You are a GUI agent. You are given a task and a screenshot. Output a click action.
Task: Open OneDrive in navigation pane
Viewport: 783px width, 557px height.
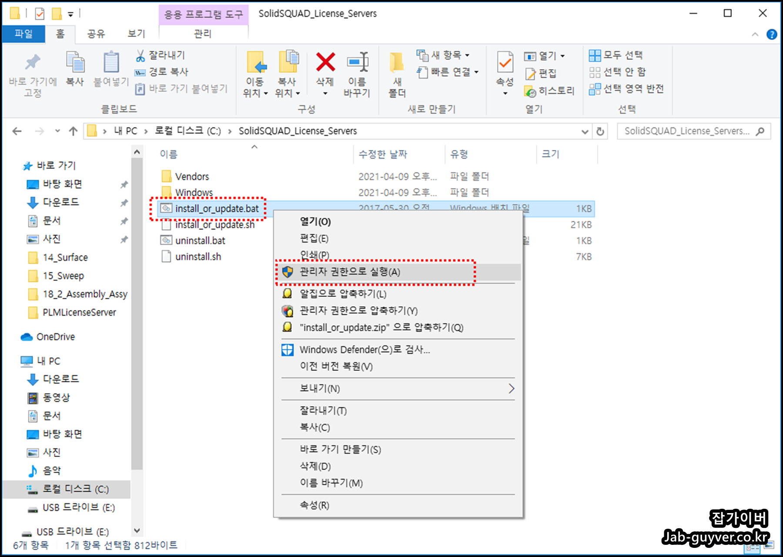click(55, 337)
